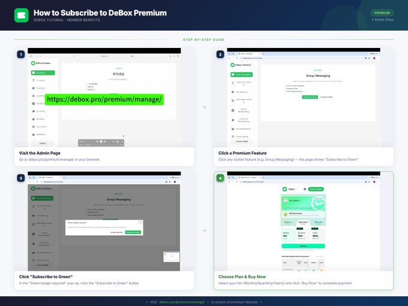
Task: Click the reload icon in step 4 browser
Action: 237,182
